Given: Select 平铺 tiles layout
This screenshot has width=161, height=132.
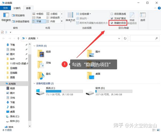Looking at the screenshot, I should [x=39, y=21].
